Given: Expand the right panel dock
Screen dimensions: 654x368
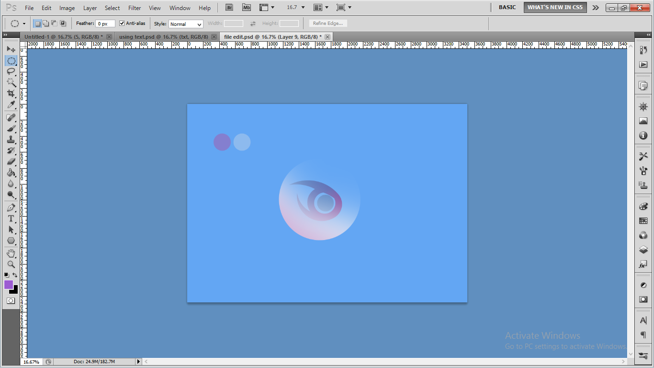Looking at the screenshot, I should tap(648, 35).
